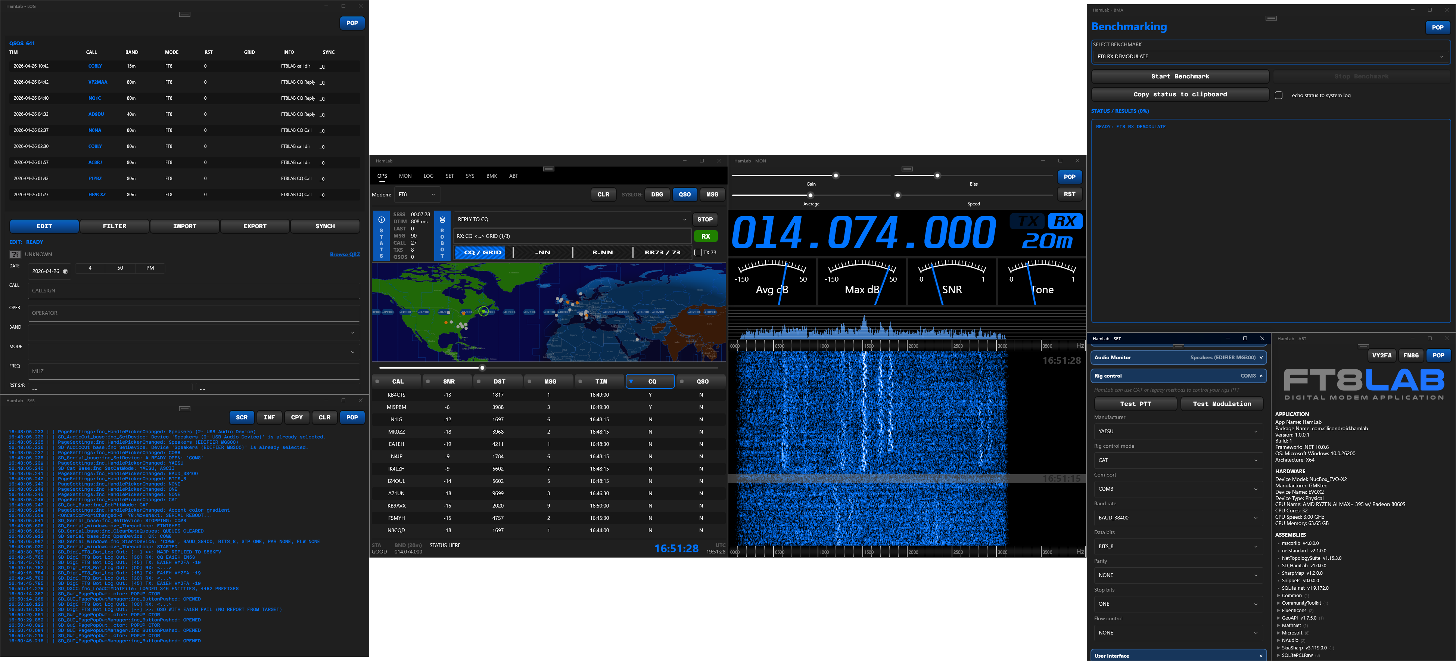
Task: Click the grip handle atop the SYS window
Action: click(x=185, y=408)
